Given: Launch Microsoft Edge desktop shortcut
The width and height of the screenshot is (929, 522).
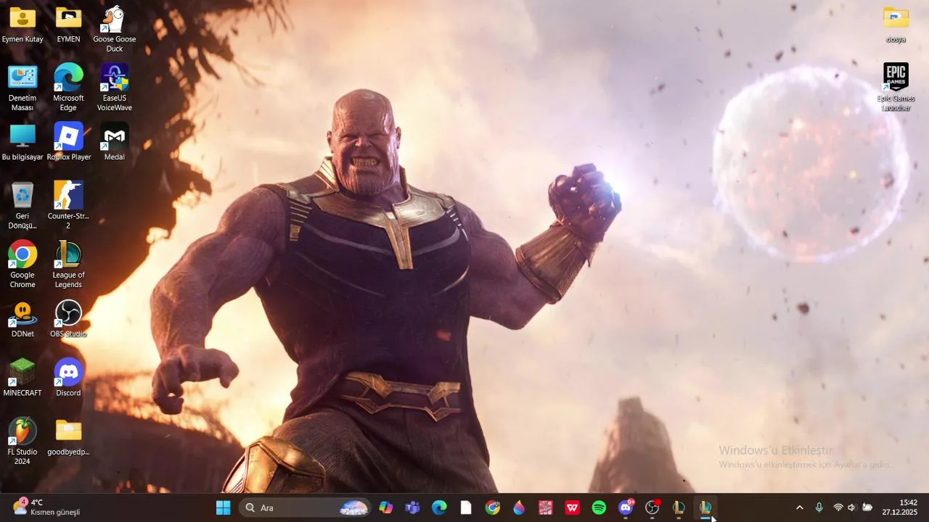Looking at the screenshot, I should tap(68, 88).
